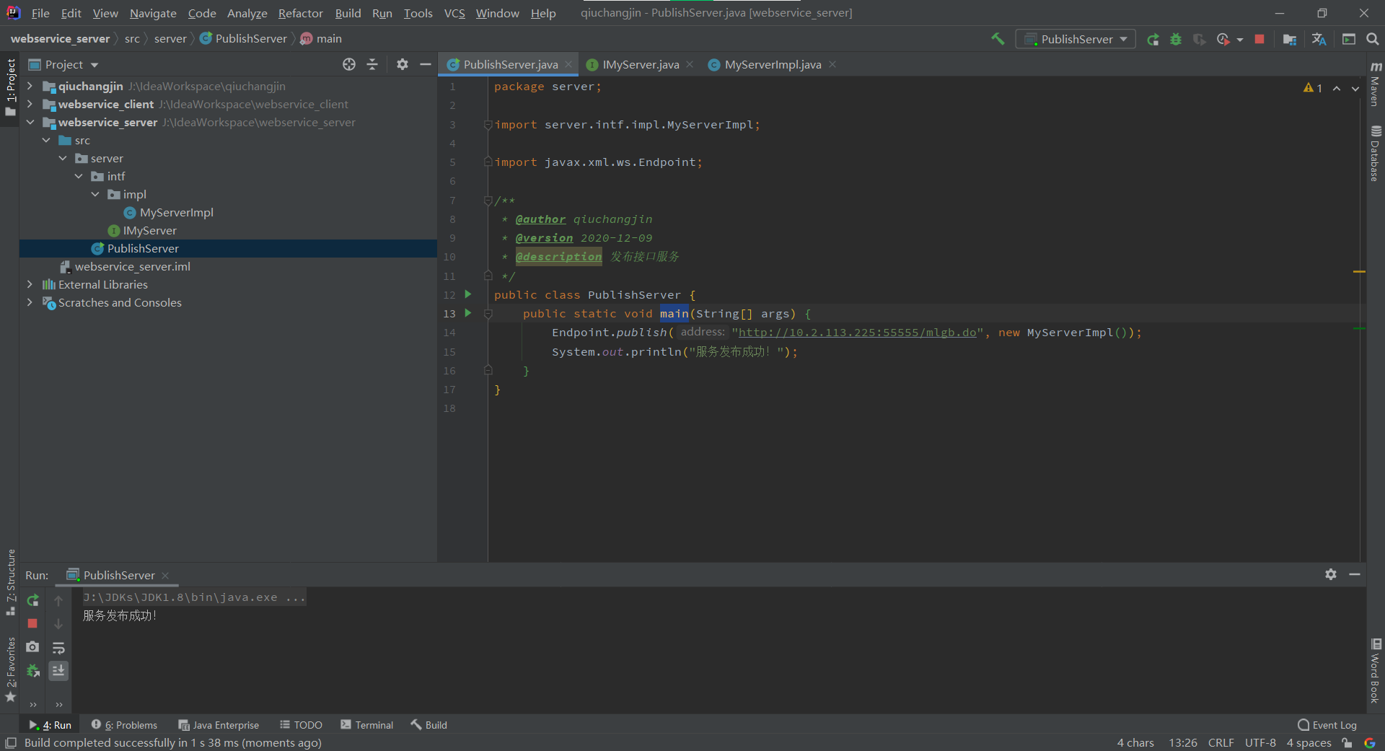The image size is (1385, 751).
Task: Take a thread dump with the camera icon
Action: coord(32,647)
